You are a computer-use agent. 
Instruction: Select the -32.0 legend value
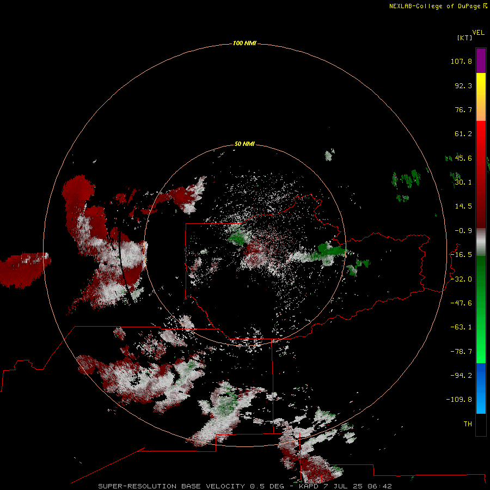[461, 279]
